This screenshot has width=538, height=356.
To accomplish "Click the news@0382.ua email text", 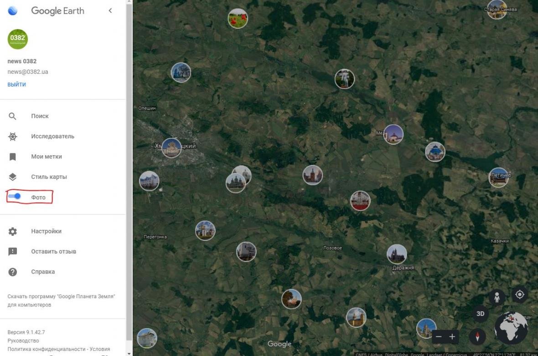I will point(28,72).
